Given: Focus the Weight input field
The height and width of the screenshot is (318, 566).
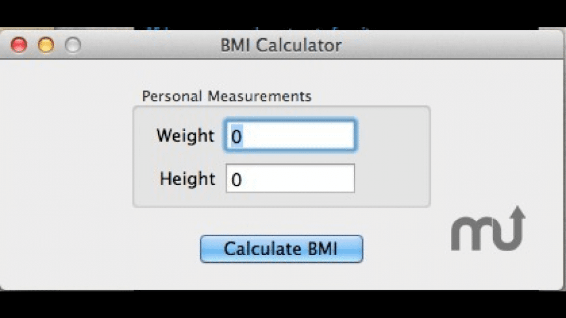Looking at the screenshot, I should [x=290, y=136].
